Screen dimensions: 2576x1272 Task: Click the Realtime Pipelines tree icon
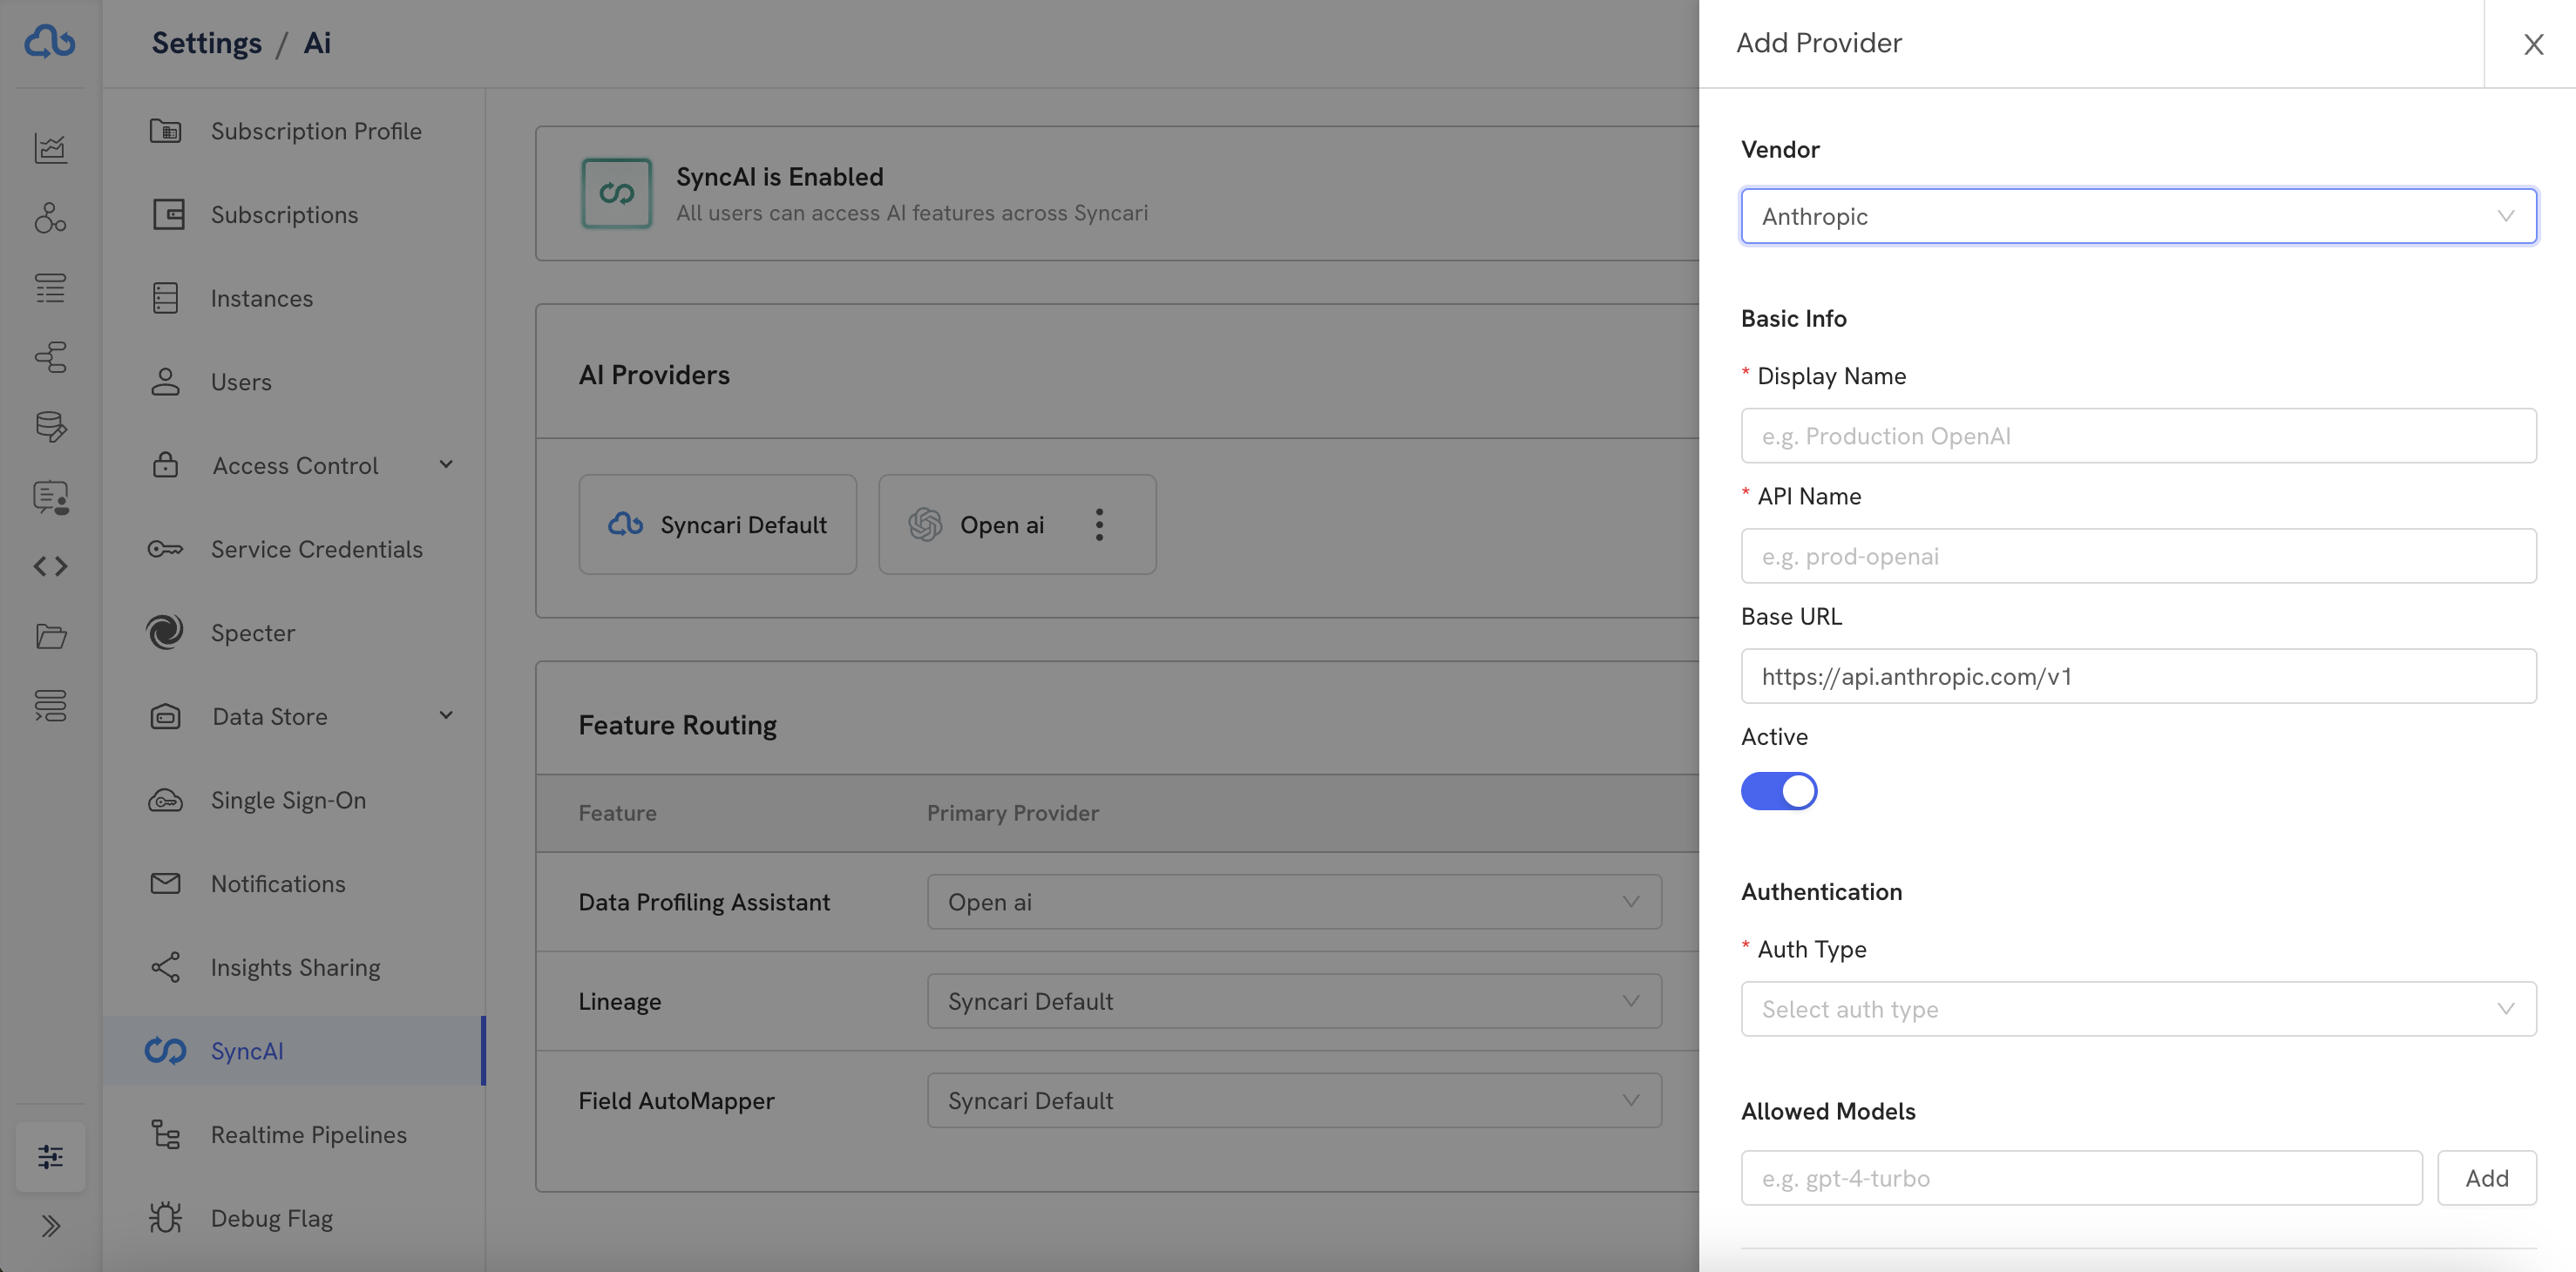pyautogui.click(x=165, y=1134)
